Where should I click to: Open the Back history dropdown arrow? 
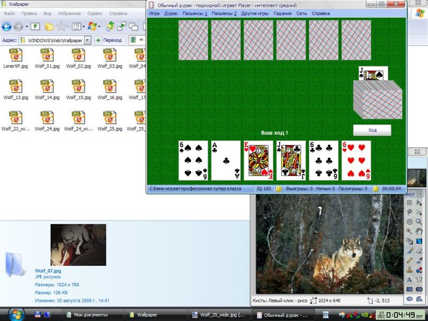coord(27,26)
